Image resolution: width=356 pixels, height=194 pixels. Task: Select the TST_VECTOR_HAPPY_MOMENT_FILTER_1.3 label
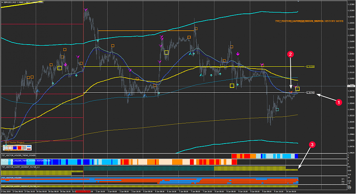click(x=21, y=167)
